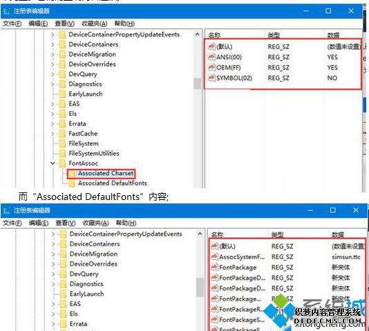369x331 pixels.
Task: Select the OEM(FF) registry value icon
Action: [211, 67]
